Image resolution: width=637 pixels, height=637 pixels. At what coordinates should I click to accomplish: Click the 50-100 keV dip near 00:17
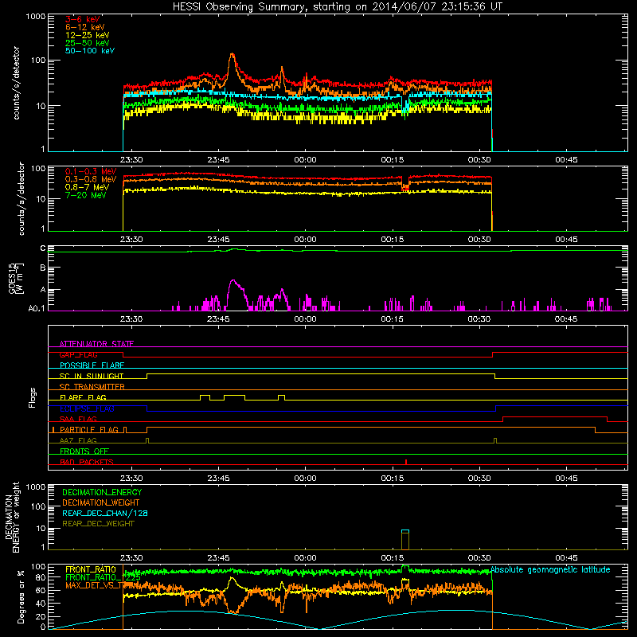tap(405, 105)
